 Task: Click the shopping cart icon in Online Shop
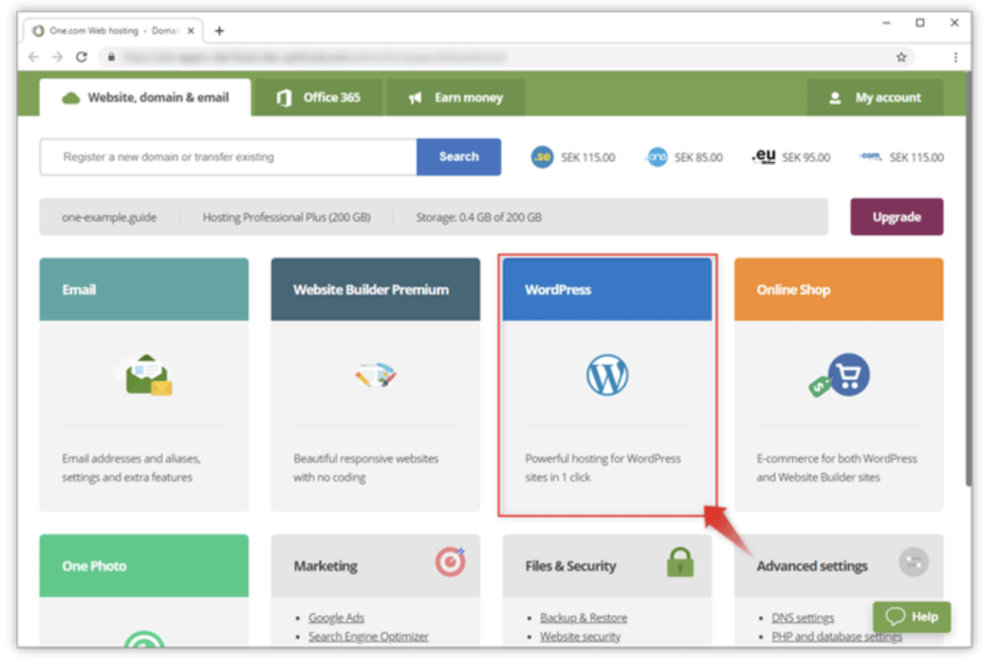point(848,375)
